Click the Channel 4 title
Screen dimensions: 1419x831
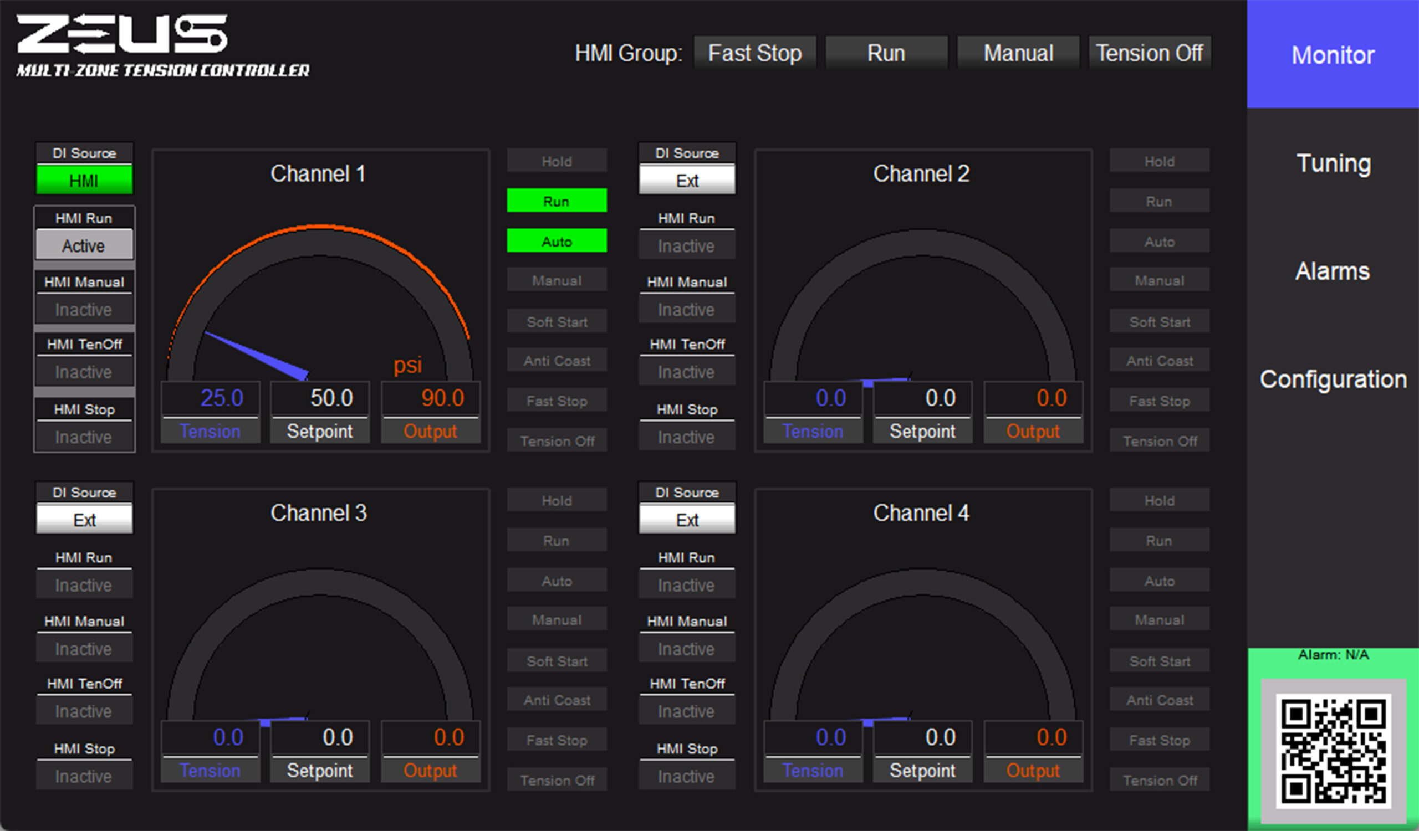tap(921, 512)
